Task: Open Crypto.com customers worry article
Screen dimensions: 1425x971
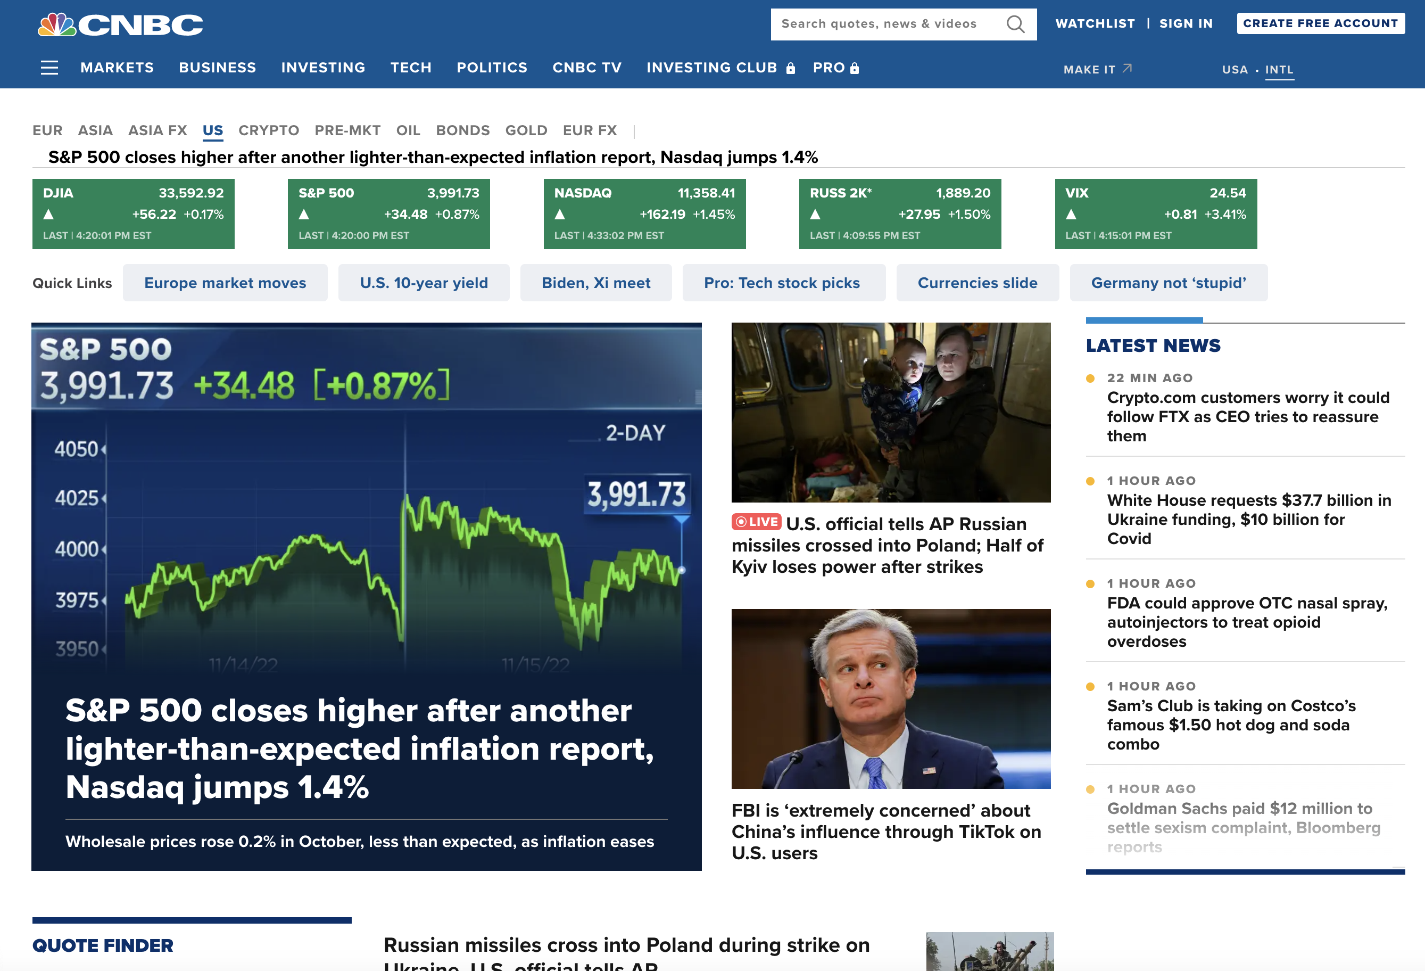Action: [1248, 416]
